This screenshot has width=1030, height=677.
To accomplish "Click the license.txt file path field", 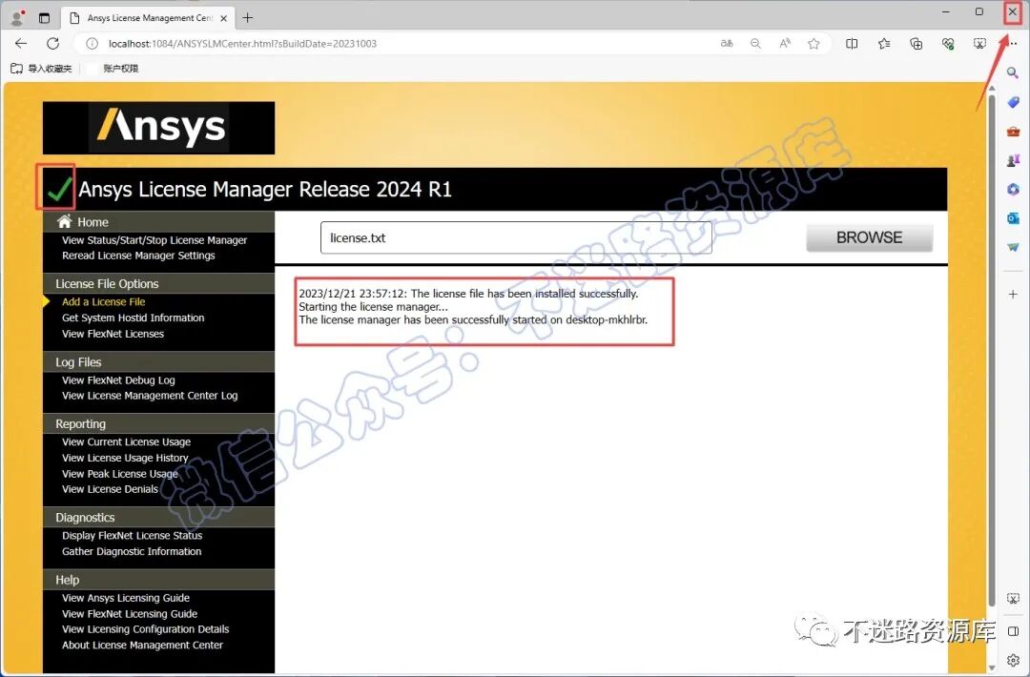I will click(516, 237).
